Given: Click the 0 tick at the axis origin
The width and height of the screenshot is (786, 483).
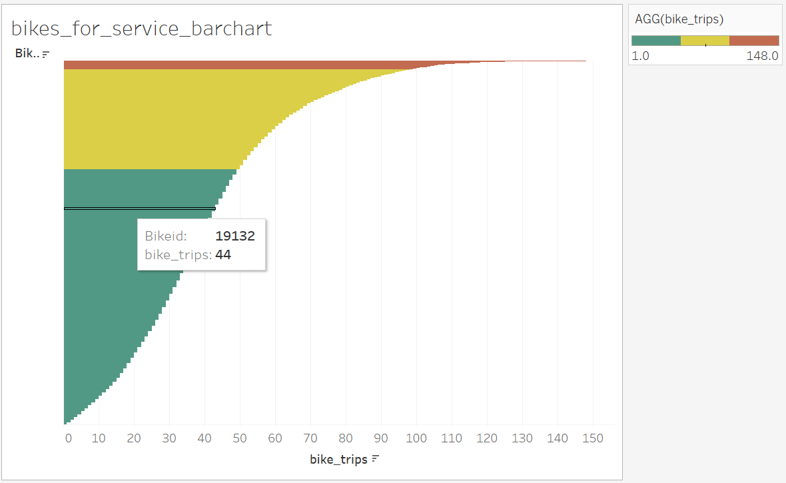Looking at the screenshot, I should pyautogui.click(x=67, y=438).
